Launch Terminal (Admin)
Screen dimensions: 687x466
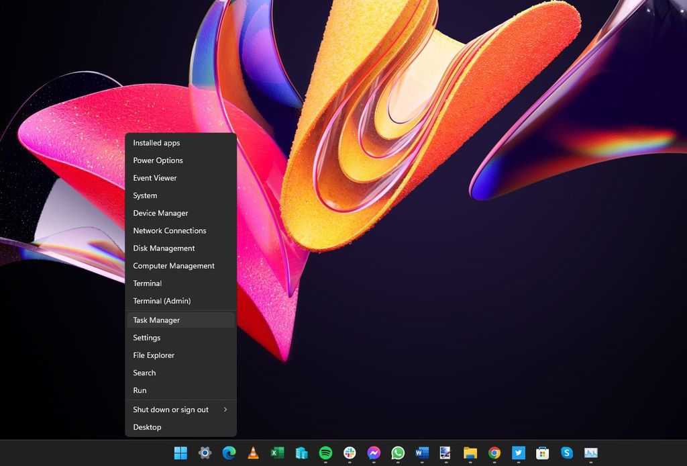point(163,301)
